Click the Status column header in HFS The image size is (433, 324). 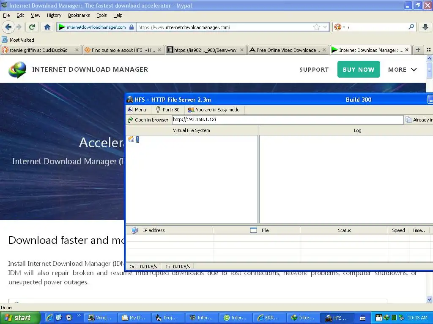(x=344, y=230)
